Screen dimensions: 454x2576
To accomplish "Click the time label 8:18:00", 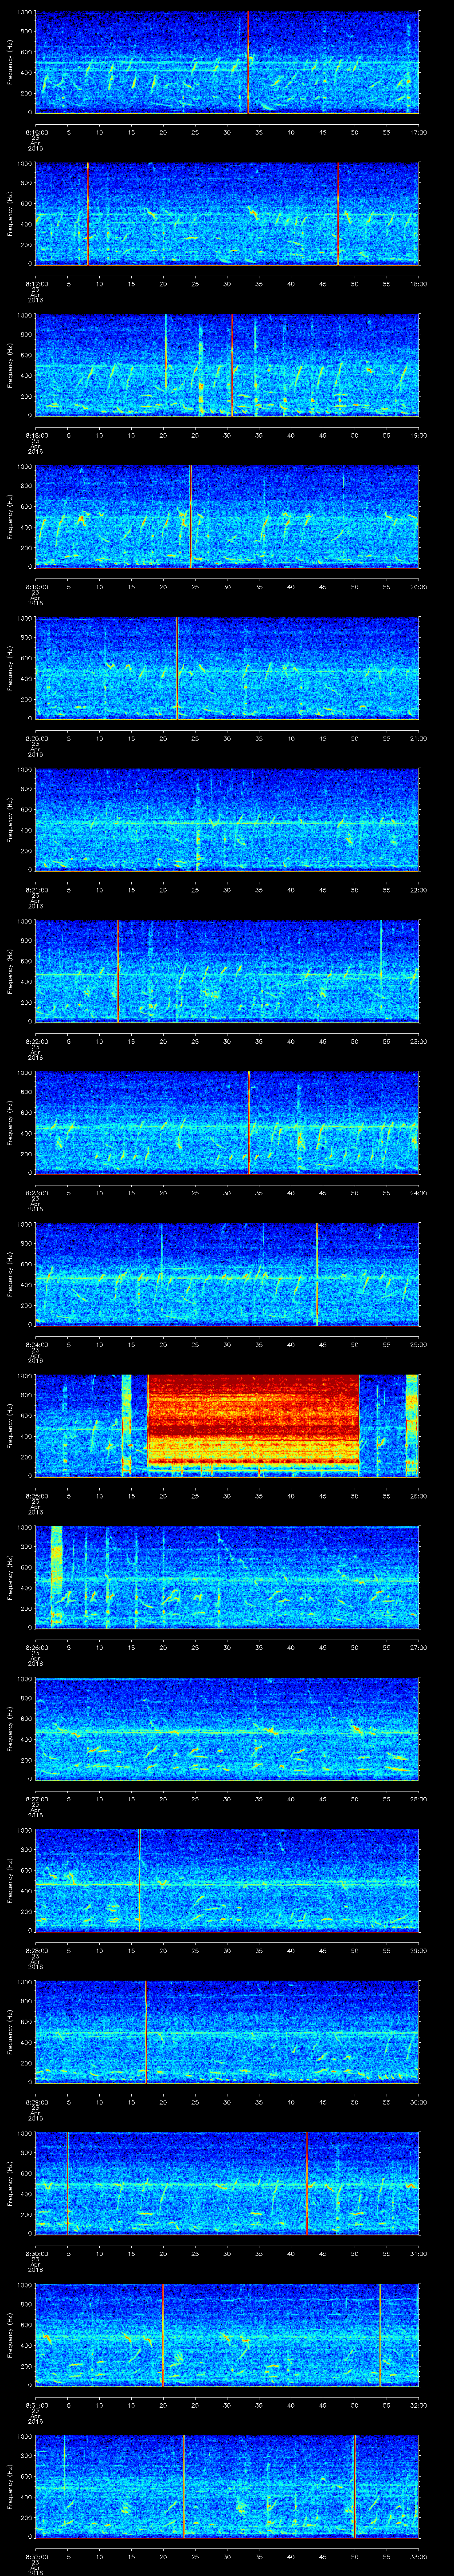I will pyautogui.click(x=36, y=435).
